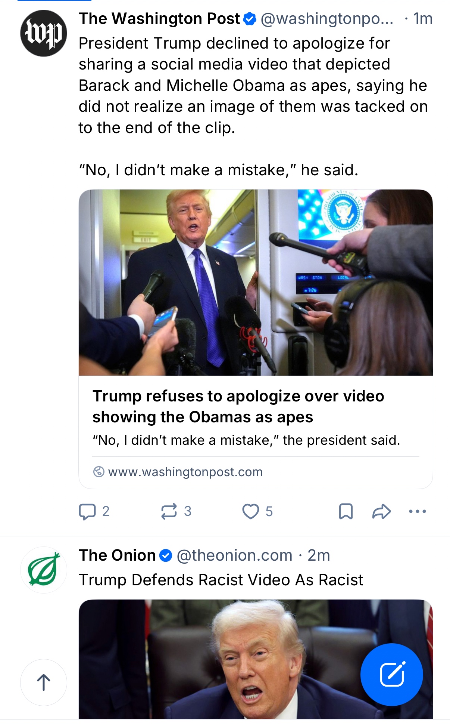The width and height of the screenshot is (450, 724).
Task: Open The Washington Post profile avatar
Action: 44,33
